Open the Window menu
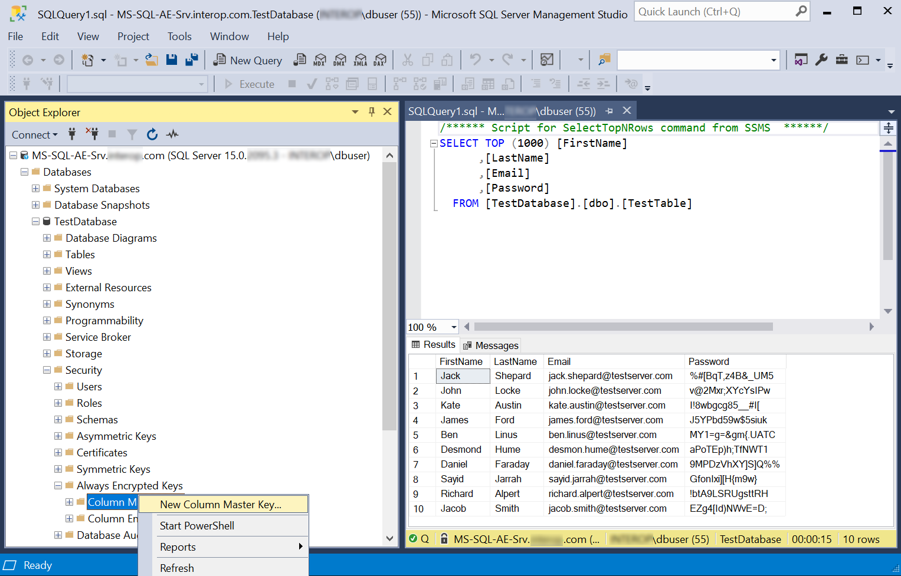The width and height of the screenshot is (901, 576). tap(230, 37)
